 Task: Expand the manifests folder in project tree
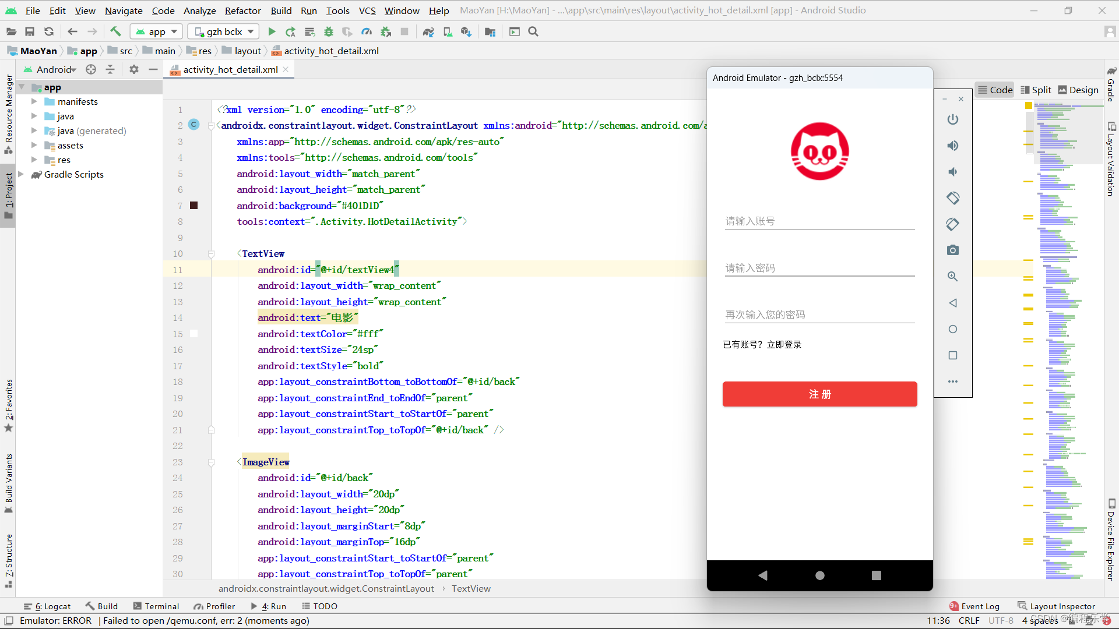(x=34, y=101)
